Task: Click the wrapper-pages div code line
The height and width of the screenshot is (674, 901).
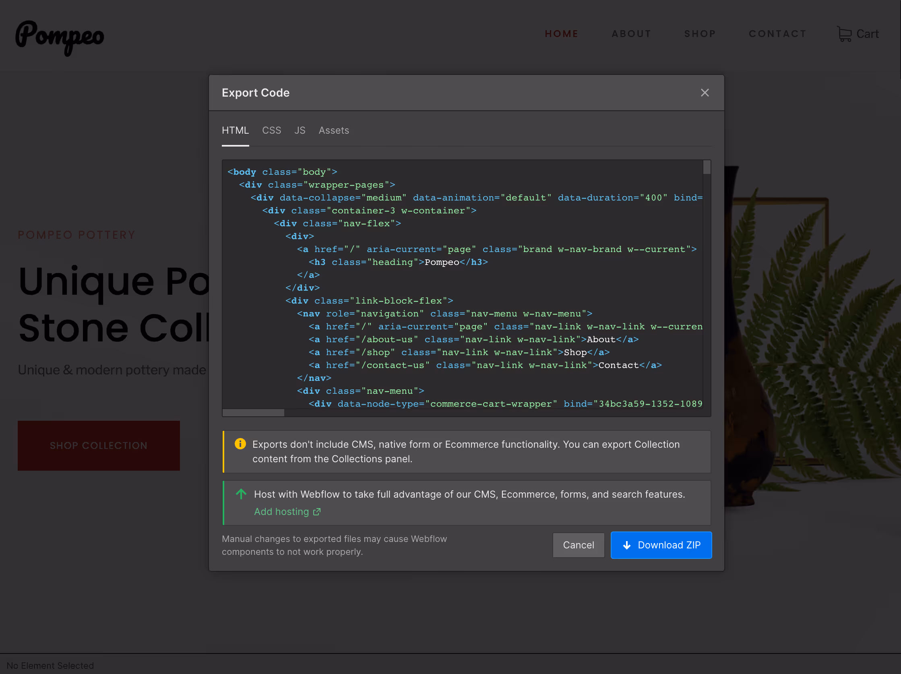Action: (x=317, y=185)
